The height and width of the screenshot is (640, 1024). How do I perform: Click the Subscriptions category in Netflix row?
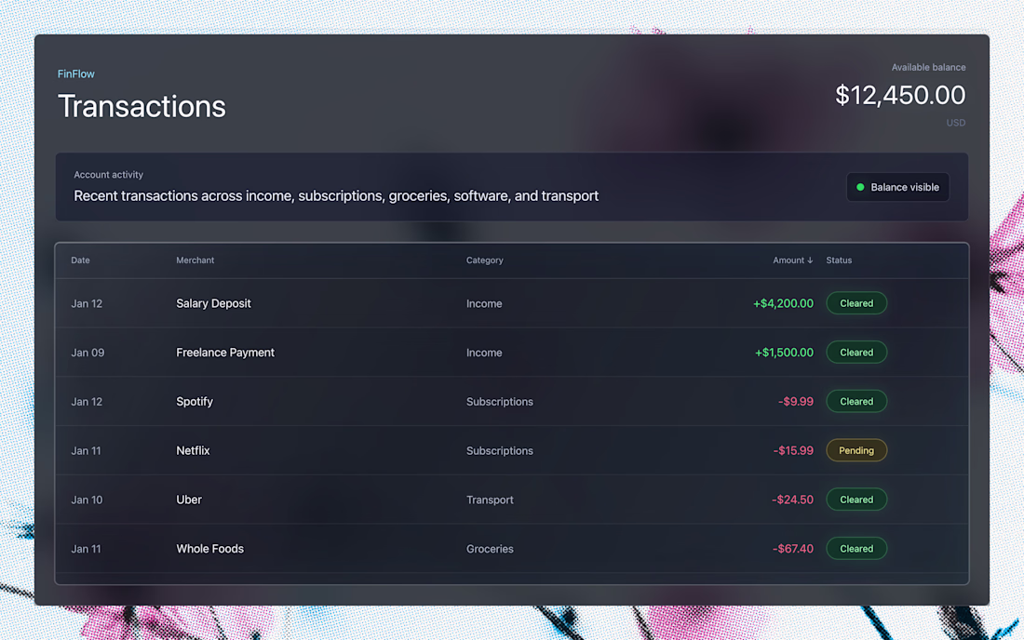coord(500,451)
